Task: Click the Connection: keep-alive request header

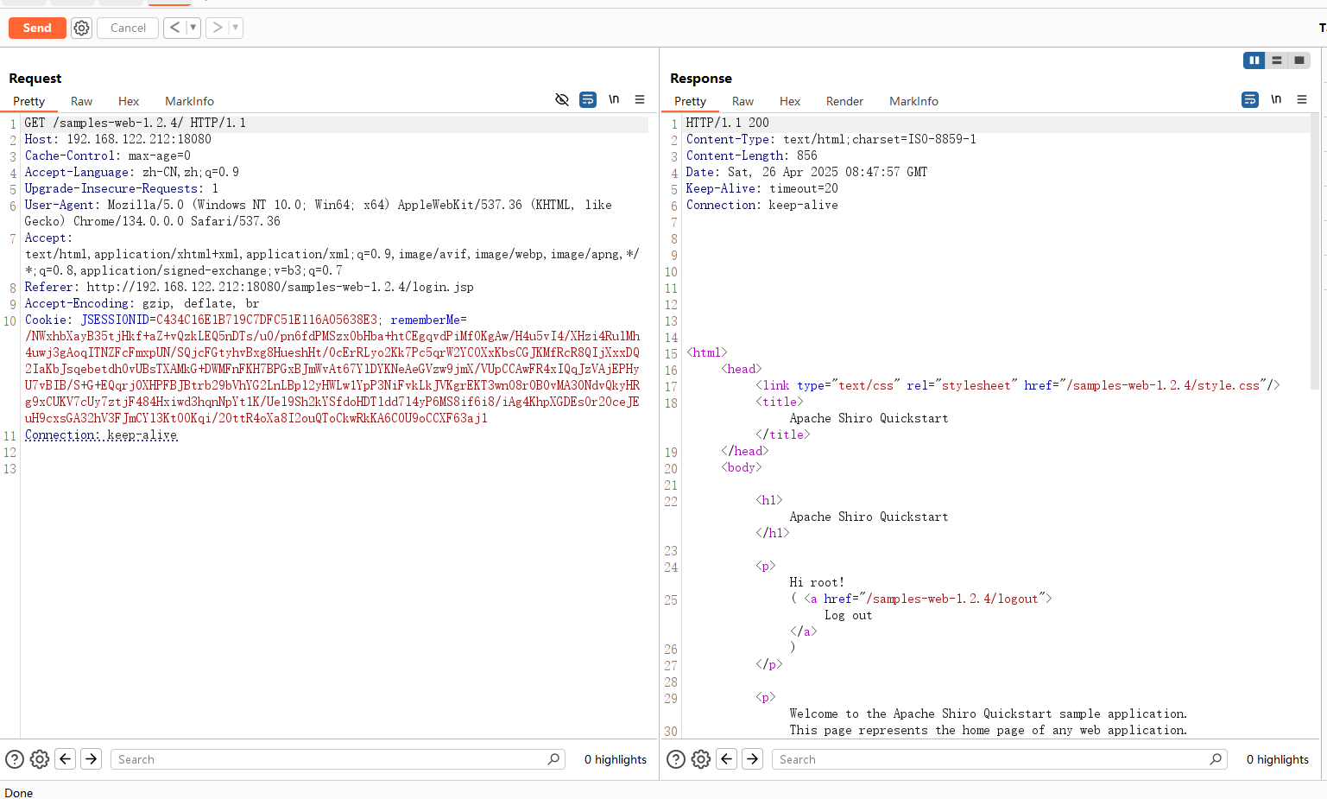Action: 101,434
